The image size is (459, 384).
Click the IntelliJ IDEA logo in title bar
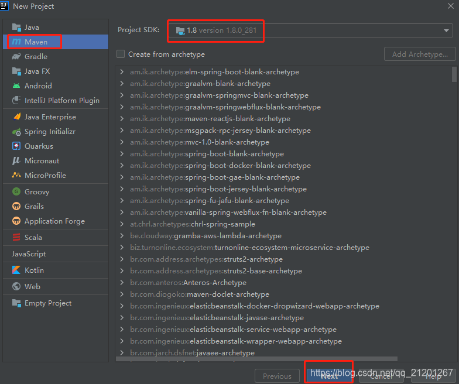click(4, 6)
